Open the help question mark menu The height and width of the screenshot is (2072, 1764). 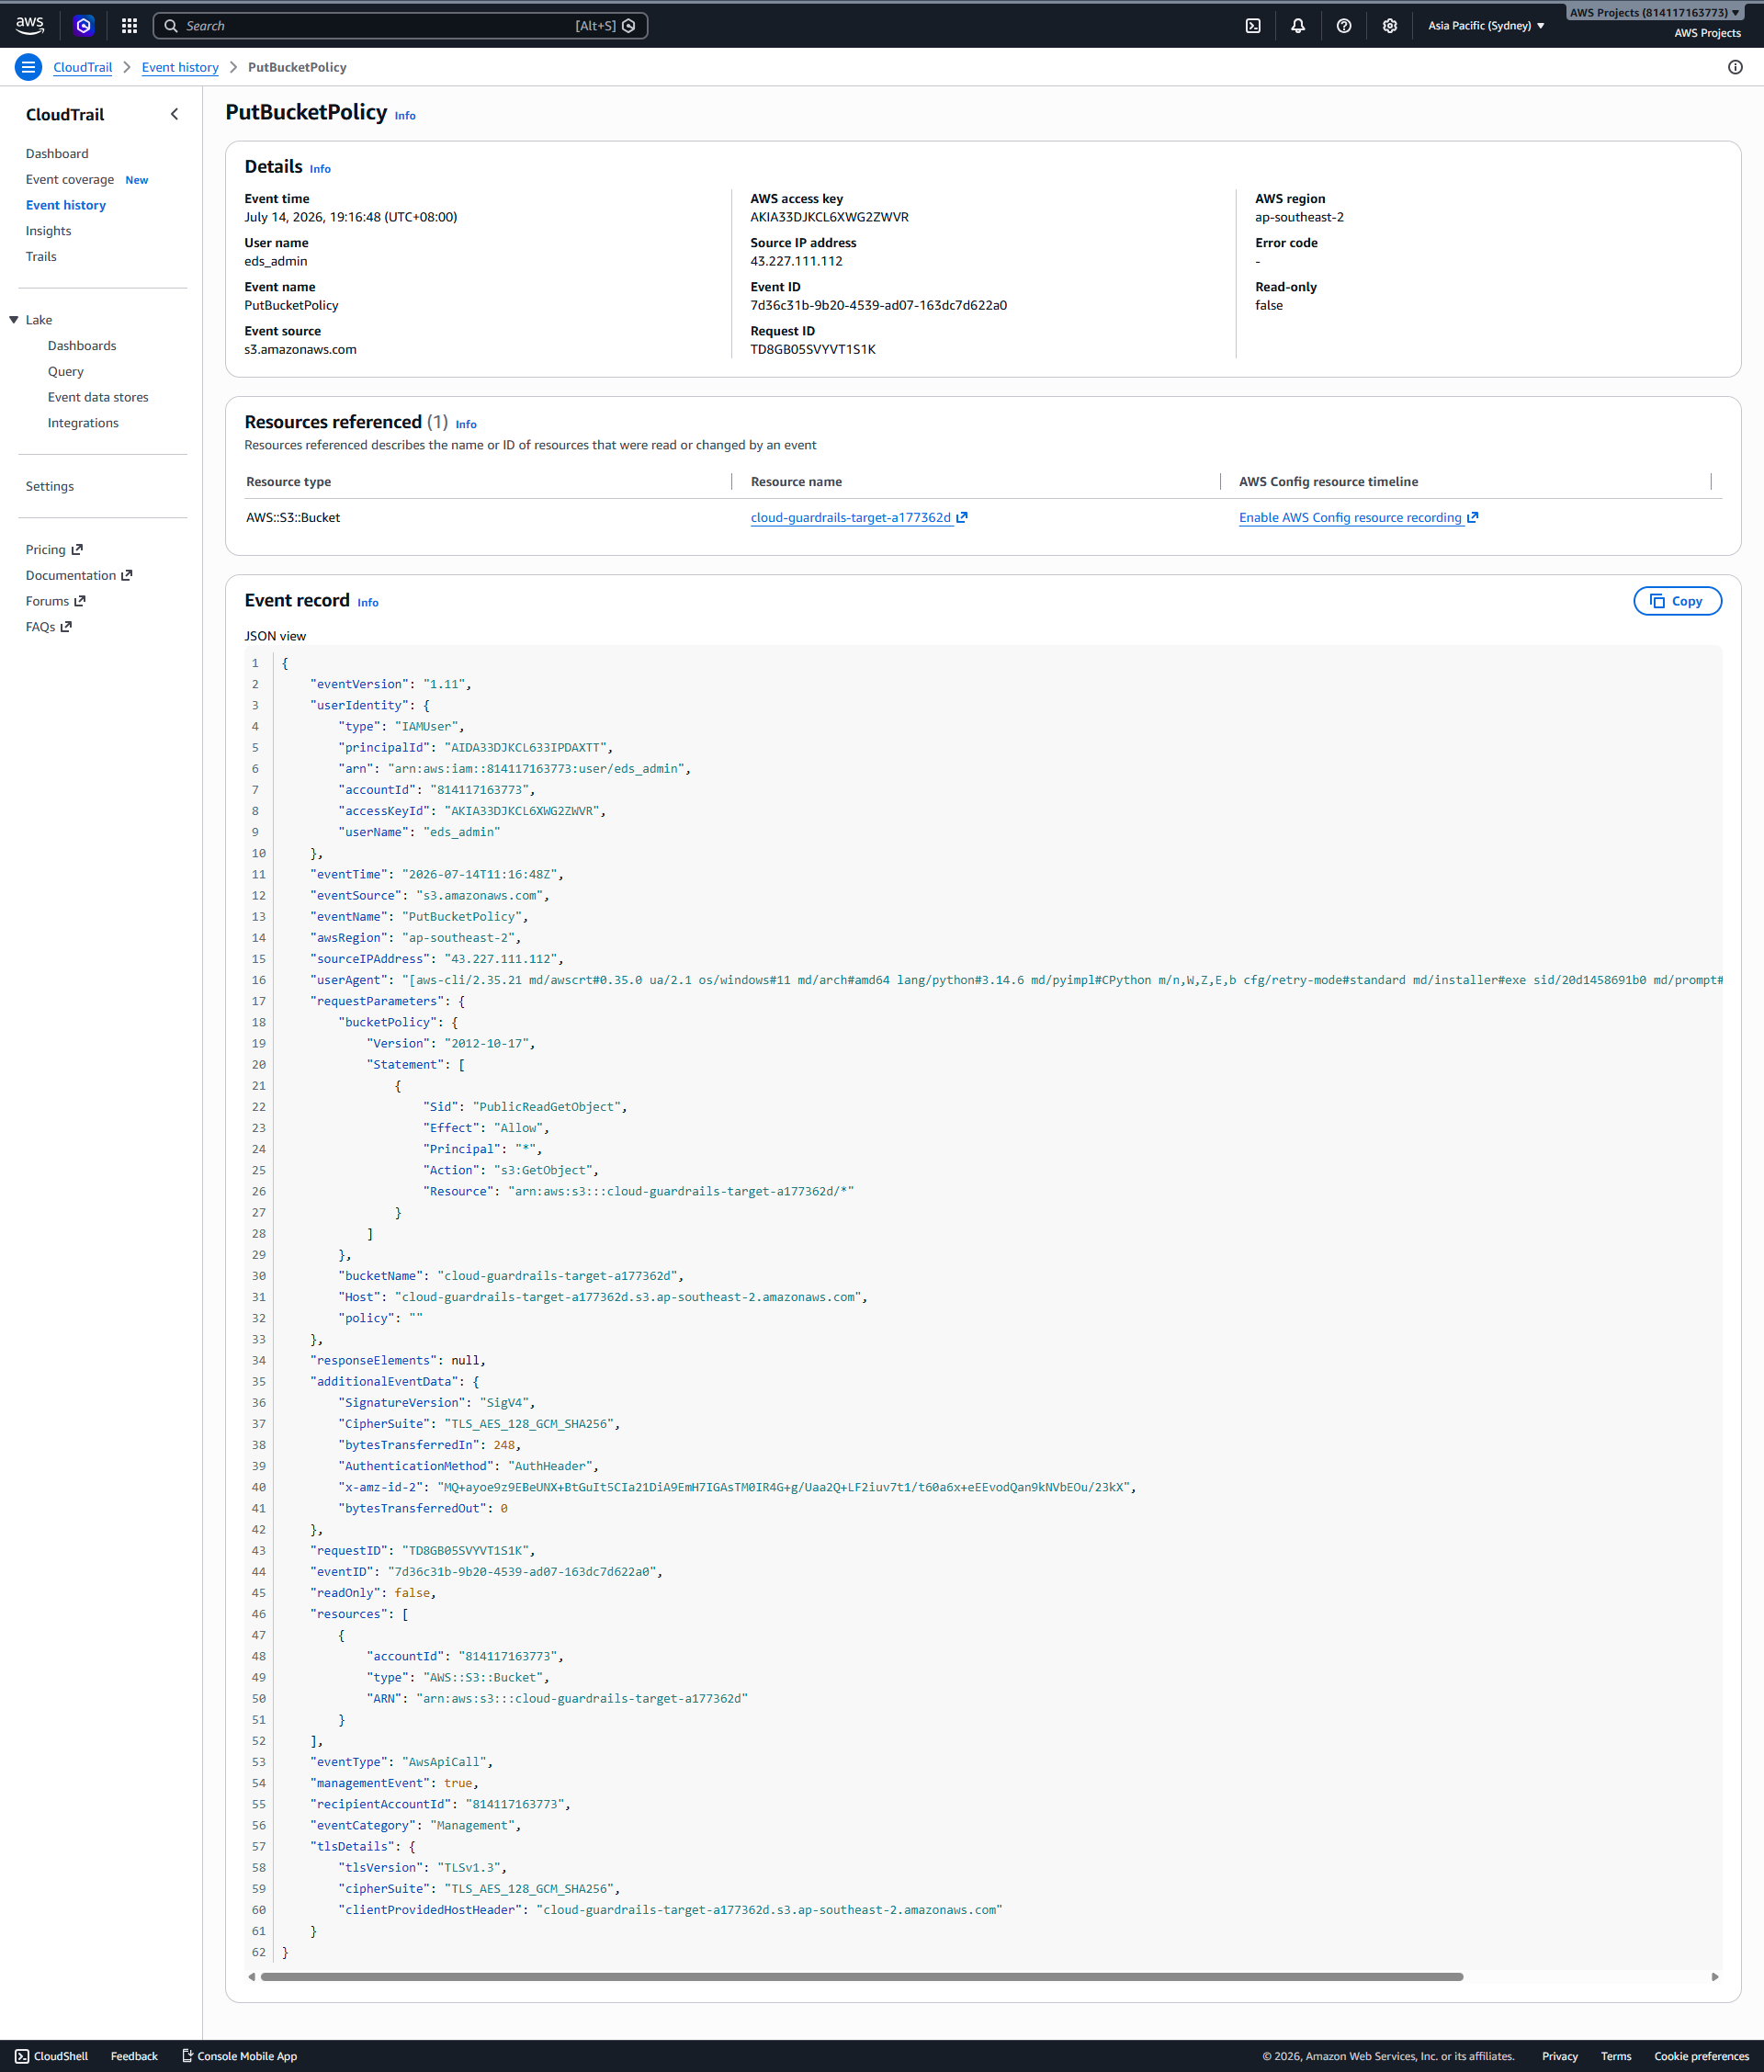click(1344, 26)
